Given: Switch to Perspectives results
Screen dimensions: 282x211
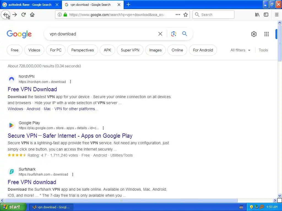Looking at the screenshot, I should [83, 50].
